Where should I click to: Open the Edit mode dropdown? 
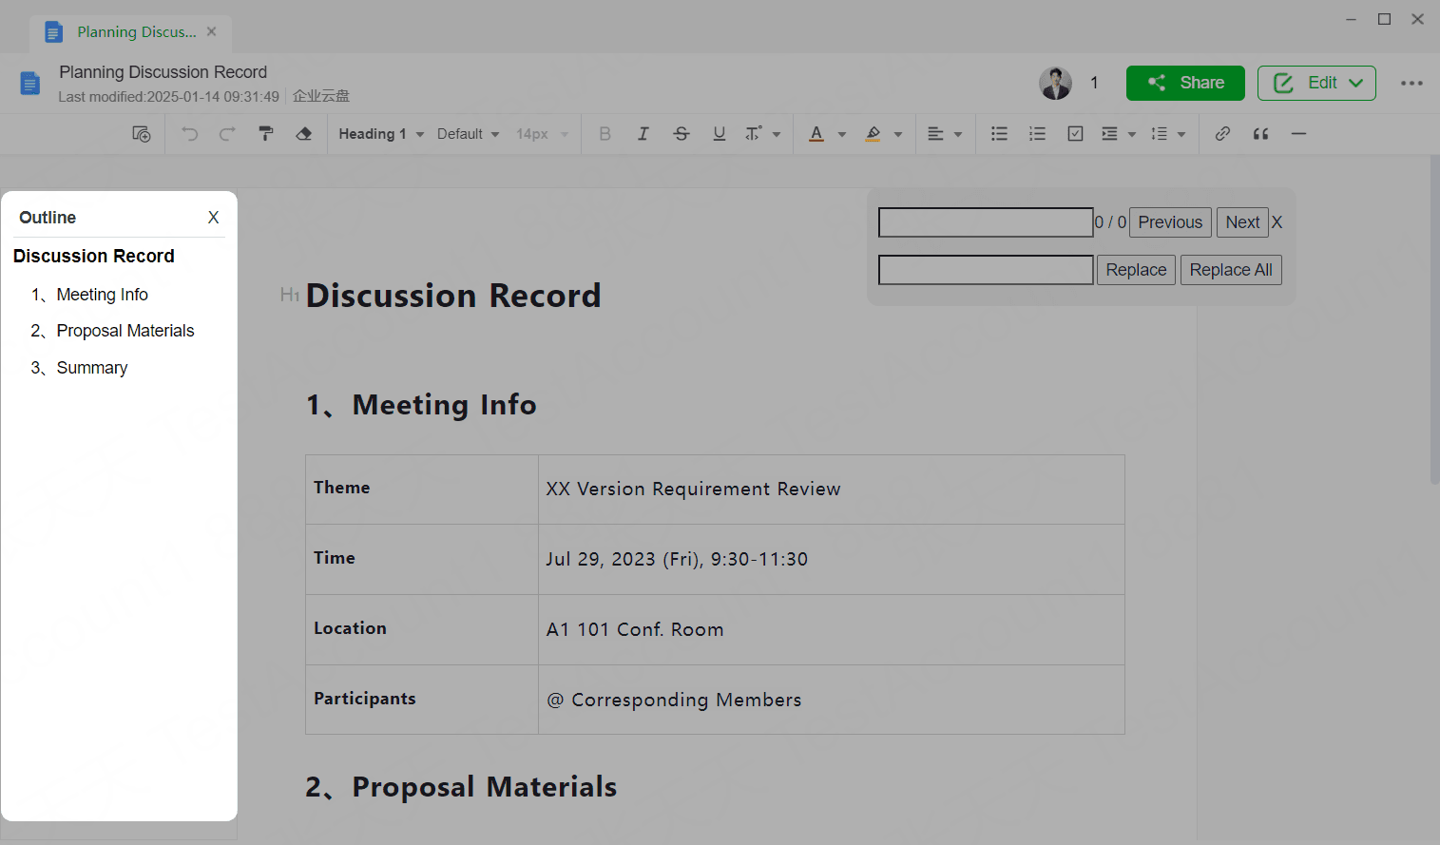pos(1316,83)
